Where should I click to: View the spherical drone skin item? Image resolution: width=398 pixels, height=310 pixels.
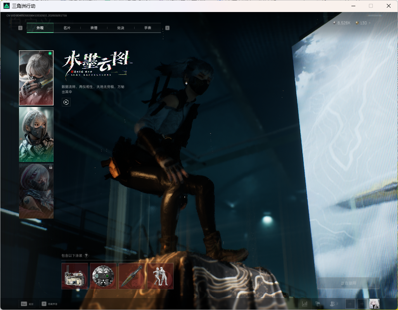coord(103,276)
